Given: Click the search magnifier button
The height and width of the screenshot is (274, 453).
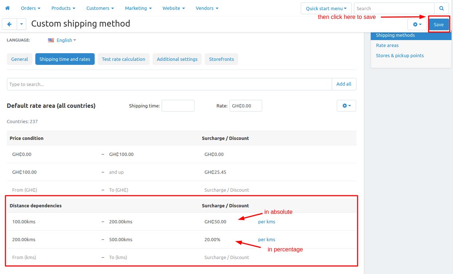Looking at the screenshot, I should [x=441, y=8].
